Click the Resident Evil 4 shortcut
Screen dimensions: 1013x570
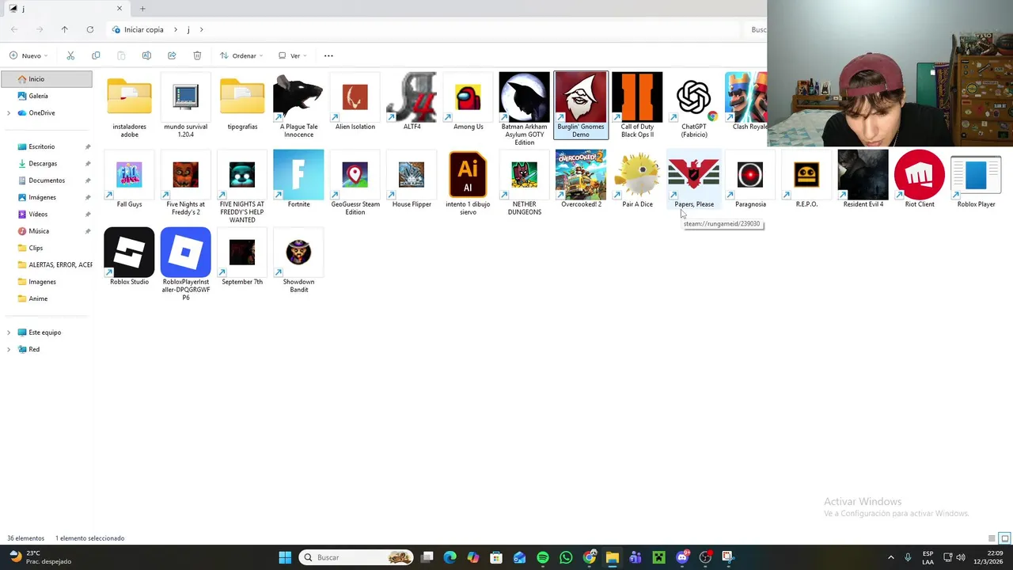863,180
